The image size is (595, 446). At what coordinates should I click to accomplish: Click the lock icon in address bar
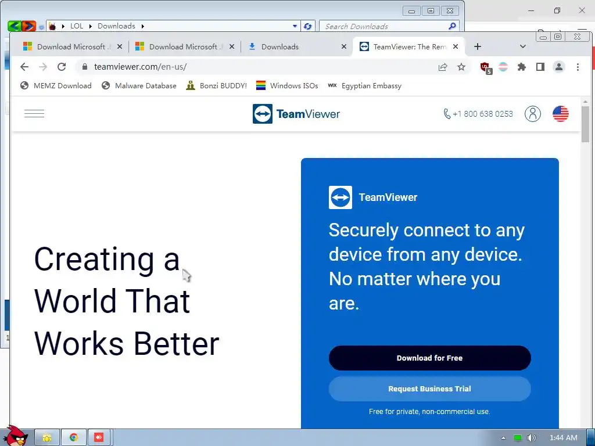(x=85, y=67)
